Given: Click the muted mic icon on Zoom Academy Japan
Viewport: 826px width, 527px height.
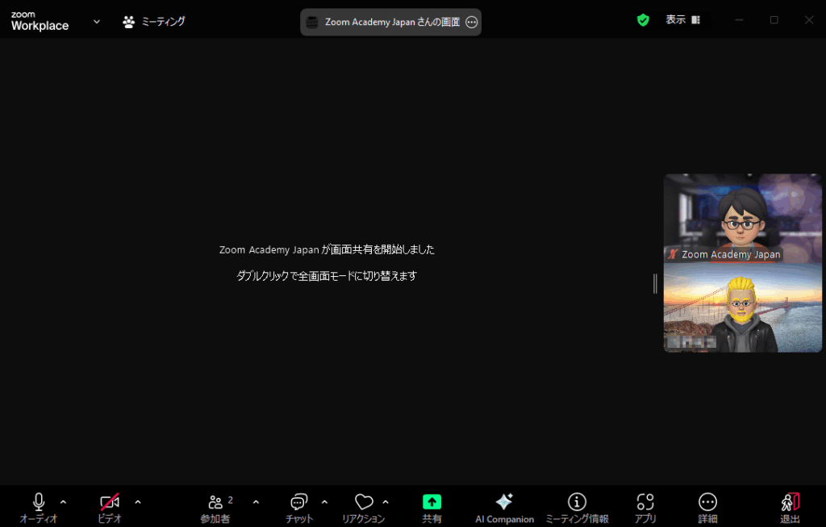Looking at the screenshot, I should [673, 254].
